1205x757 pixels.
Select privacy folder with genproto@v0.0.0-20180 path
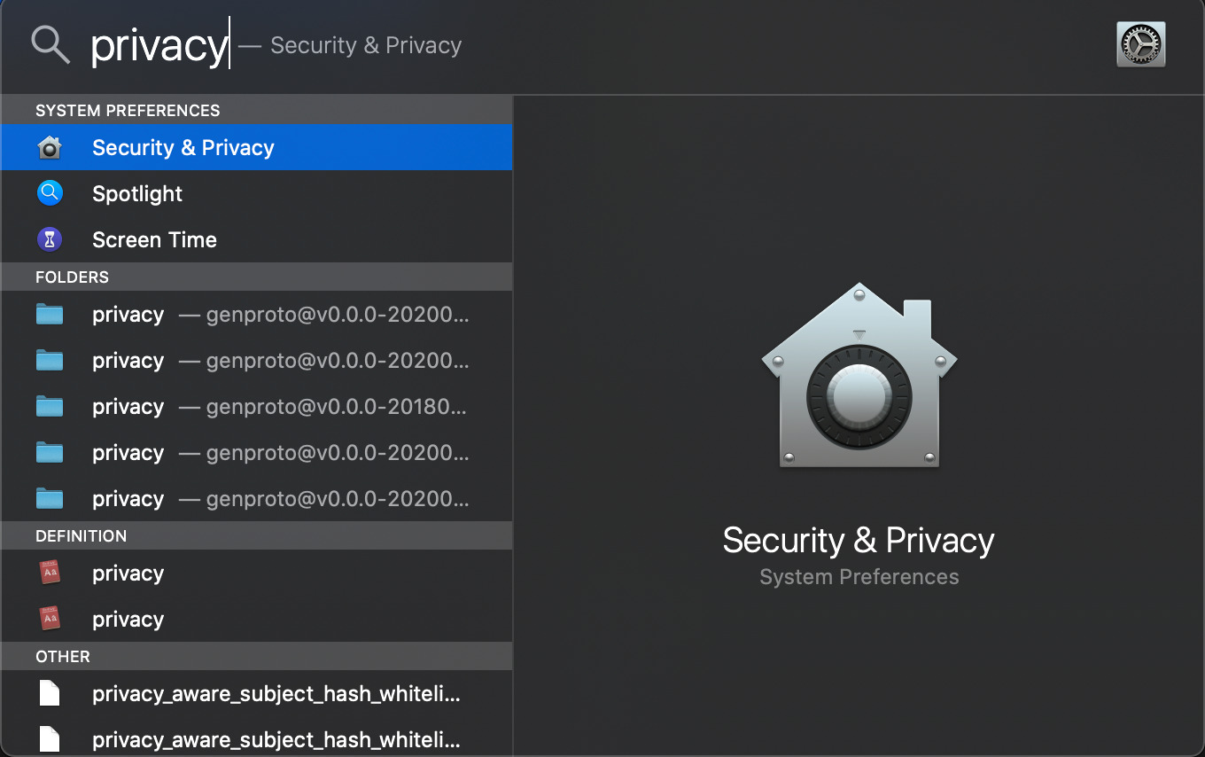(257, 407)
